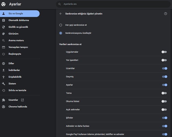The image size is (172, 137).
Task: Switch off Adresler ve daha fazlası toggle
Action: [165, 126]
